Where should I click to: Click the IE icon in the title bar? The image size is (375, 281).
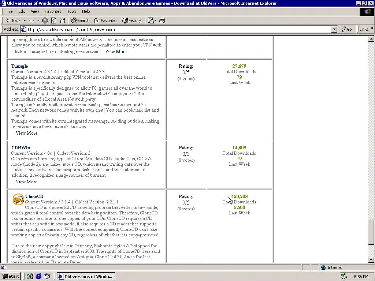point(3,3)
